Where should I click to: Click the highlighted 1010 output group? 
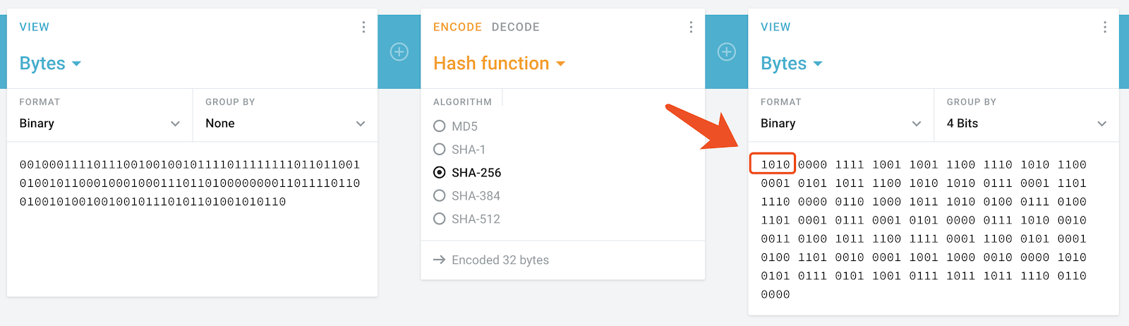(x=773, y=164)
